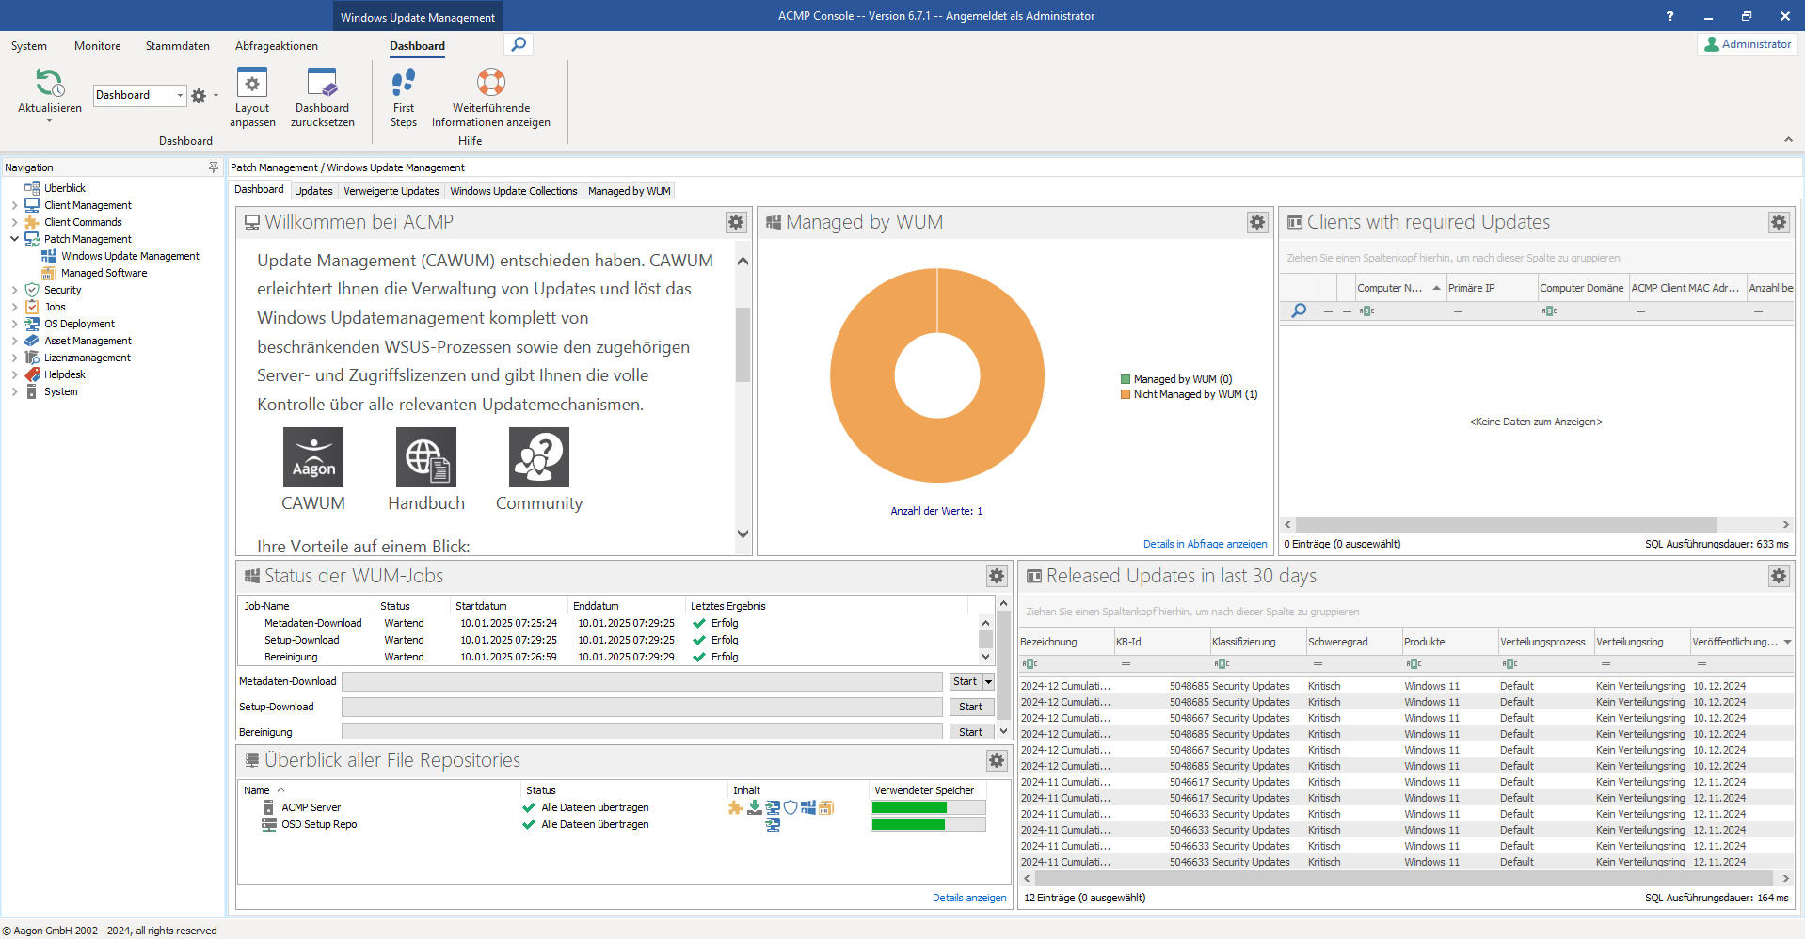Open First Steps help
This screenshot has width=1805, height=939.
[x=404, y=83]
